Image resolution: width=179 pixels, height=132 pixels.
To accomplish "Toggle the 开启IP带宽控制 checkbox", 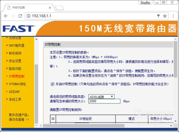I will click(x=53, y=84).
